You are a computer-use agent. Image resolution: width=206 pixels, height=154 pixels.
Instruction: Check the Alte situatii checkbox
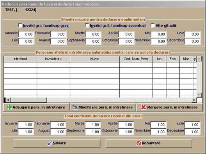[x=153, y=25]
